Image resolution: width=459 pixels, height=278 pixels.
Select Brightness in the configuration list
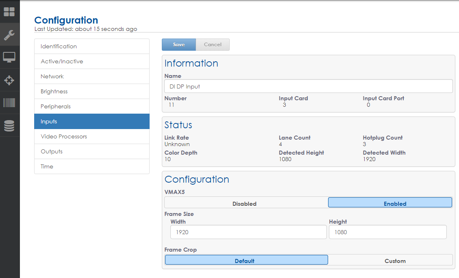pyautogui.click(x=92, y=91)
